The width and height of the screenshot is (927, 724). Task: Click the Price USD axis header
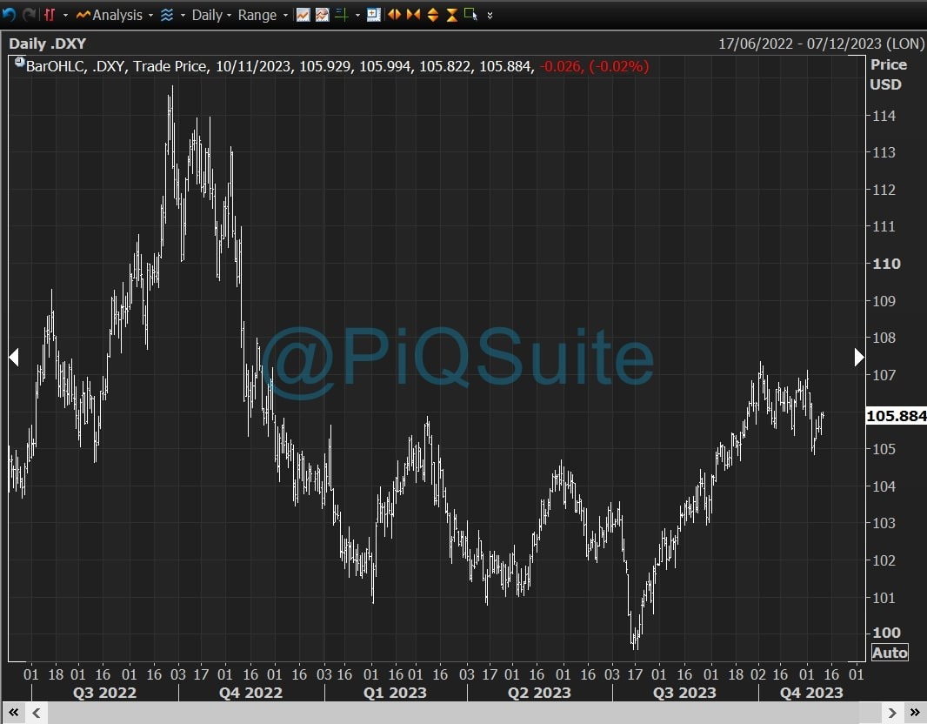[x=888, y=75]
